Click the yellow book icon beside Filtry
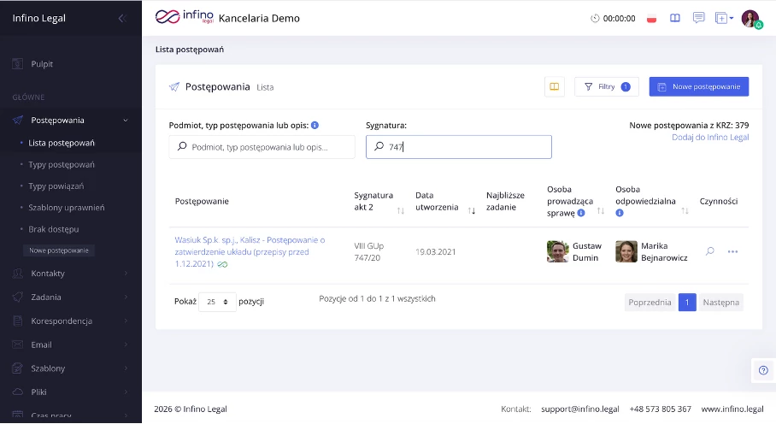Screen dimensions: 776x424 pyautogui.click(x=555, y=86)
